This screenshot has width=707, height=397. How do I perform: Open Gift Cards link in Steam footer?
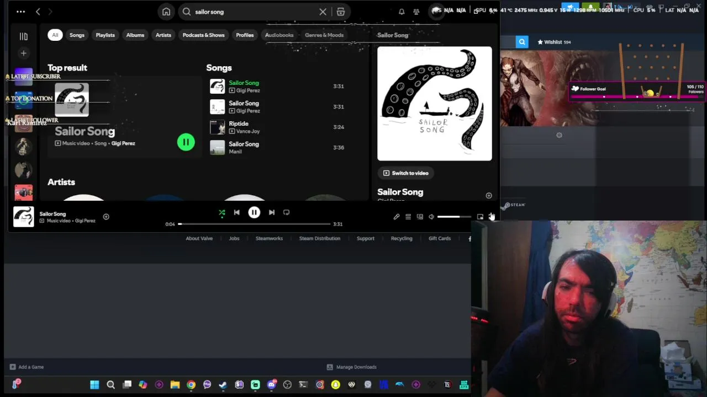click(x=440, y=238)
